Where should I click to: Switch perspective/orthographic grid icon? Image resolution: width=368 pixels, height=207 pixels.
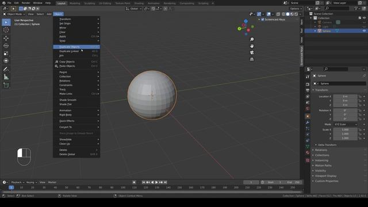click(252, 59)
